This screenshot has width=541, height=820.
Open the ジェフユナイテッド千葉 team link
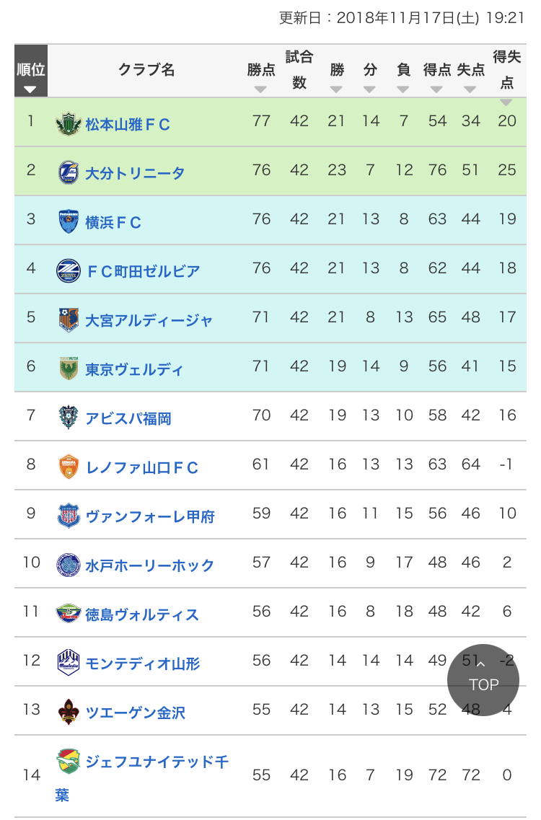(x=157, y=762)
